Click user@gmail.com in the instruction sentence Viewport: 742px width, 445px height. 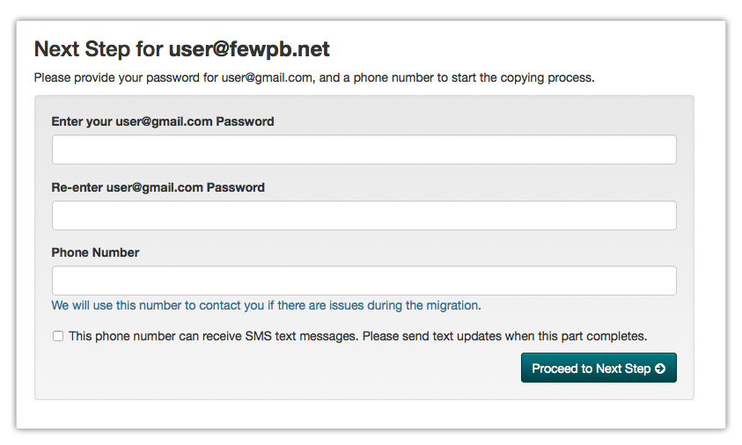point(267,77)
